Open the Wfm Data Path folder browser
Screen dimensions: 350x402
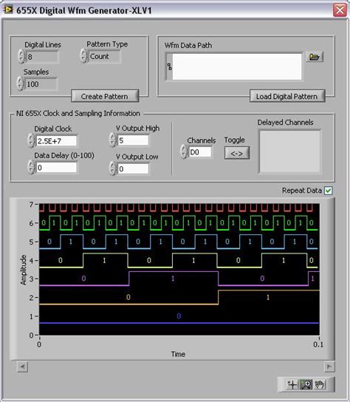click(x=315, y=57)
